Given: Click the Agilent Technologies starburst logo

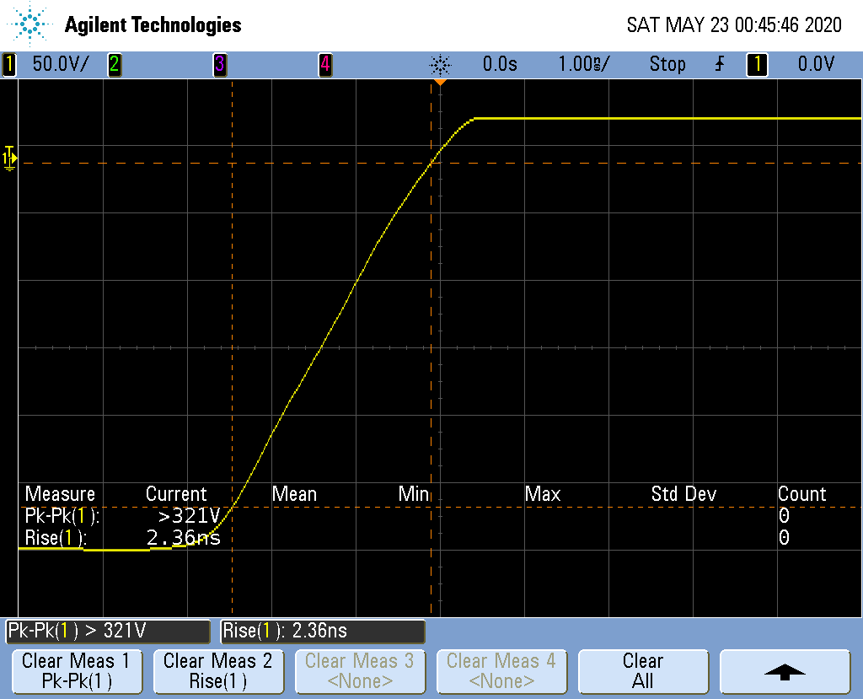Looking at the screenshot, I should [x=31, y=24].
